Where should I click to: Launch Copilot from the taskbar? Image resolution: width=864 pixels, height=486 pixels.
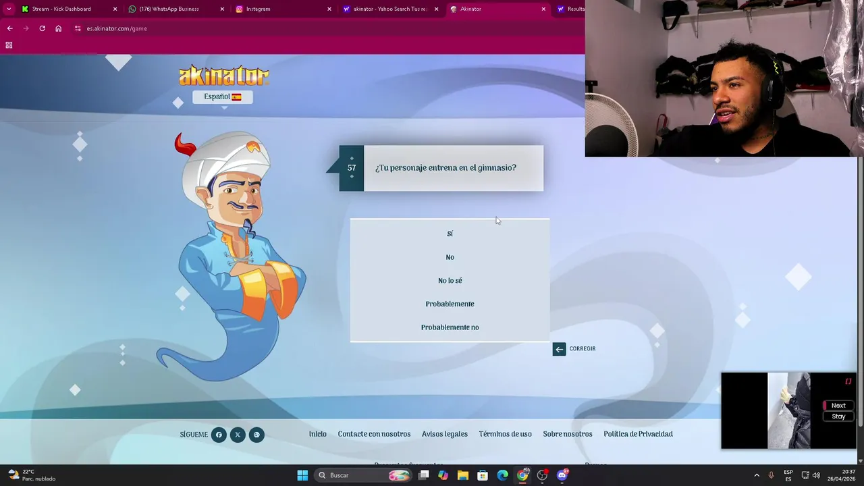click(443, 475)
